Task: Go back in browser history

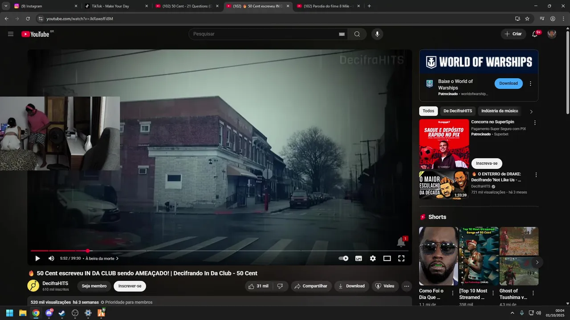Action: pos(6,19)
